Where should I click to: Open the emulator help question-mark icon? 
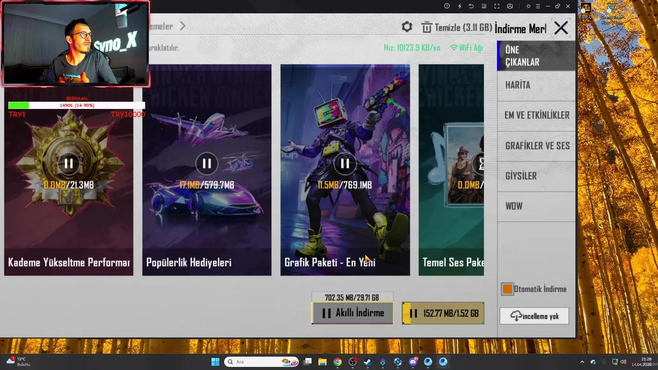point(447,6)
